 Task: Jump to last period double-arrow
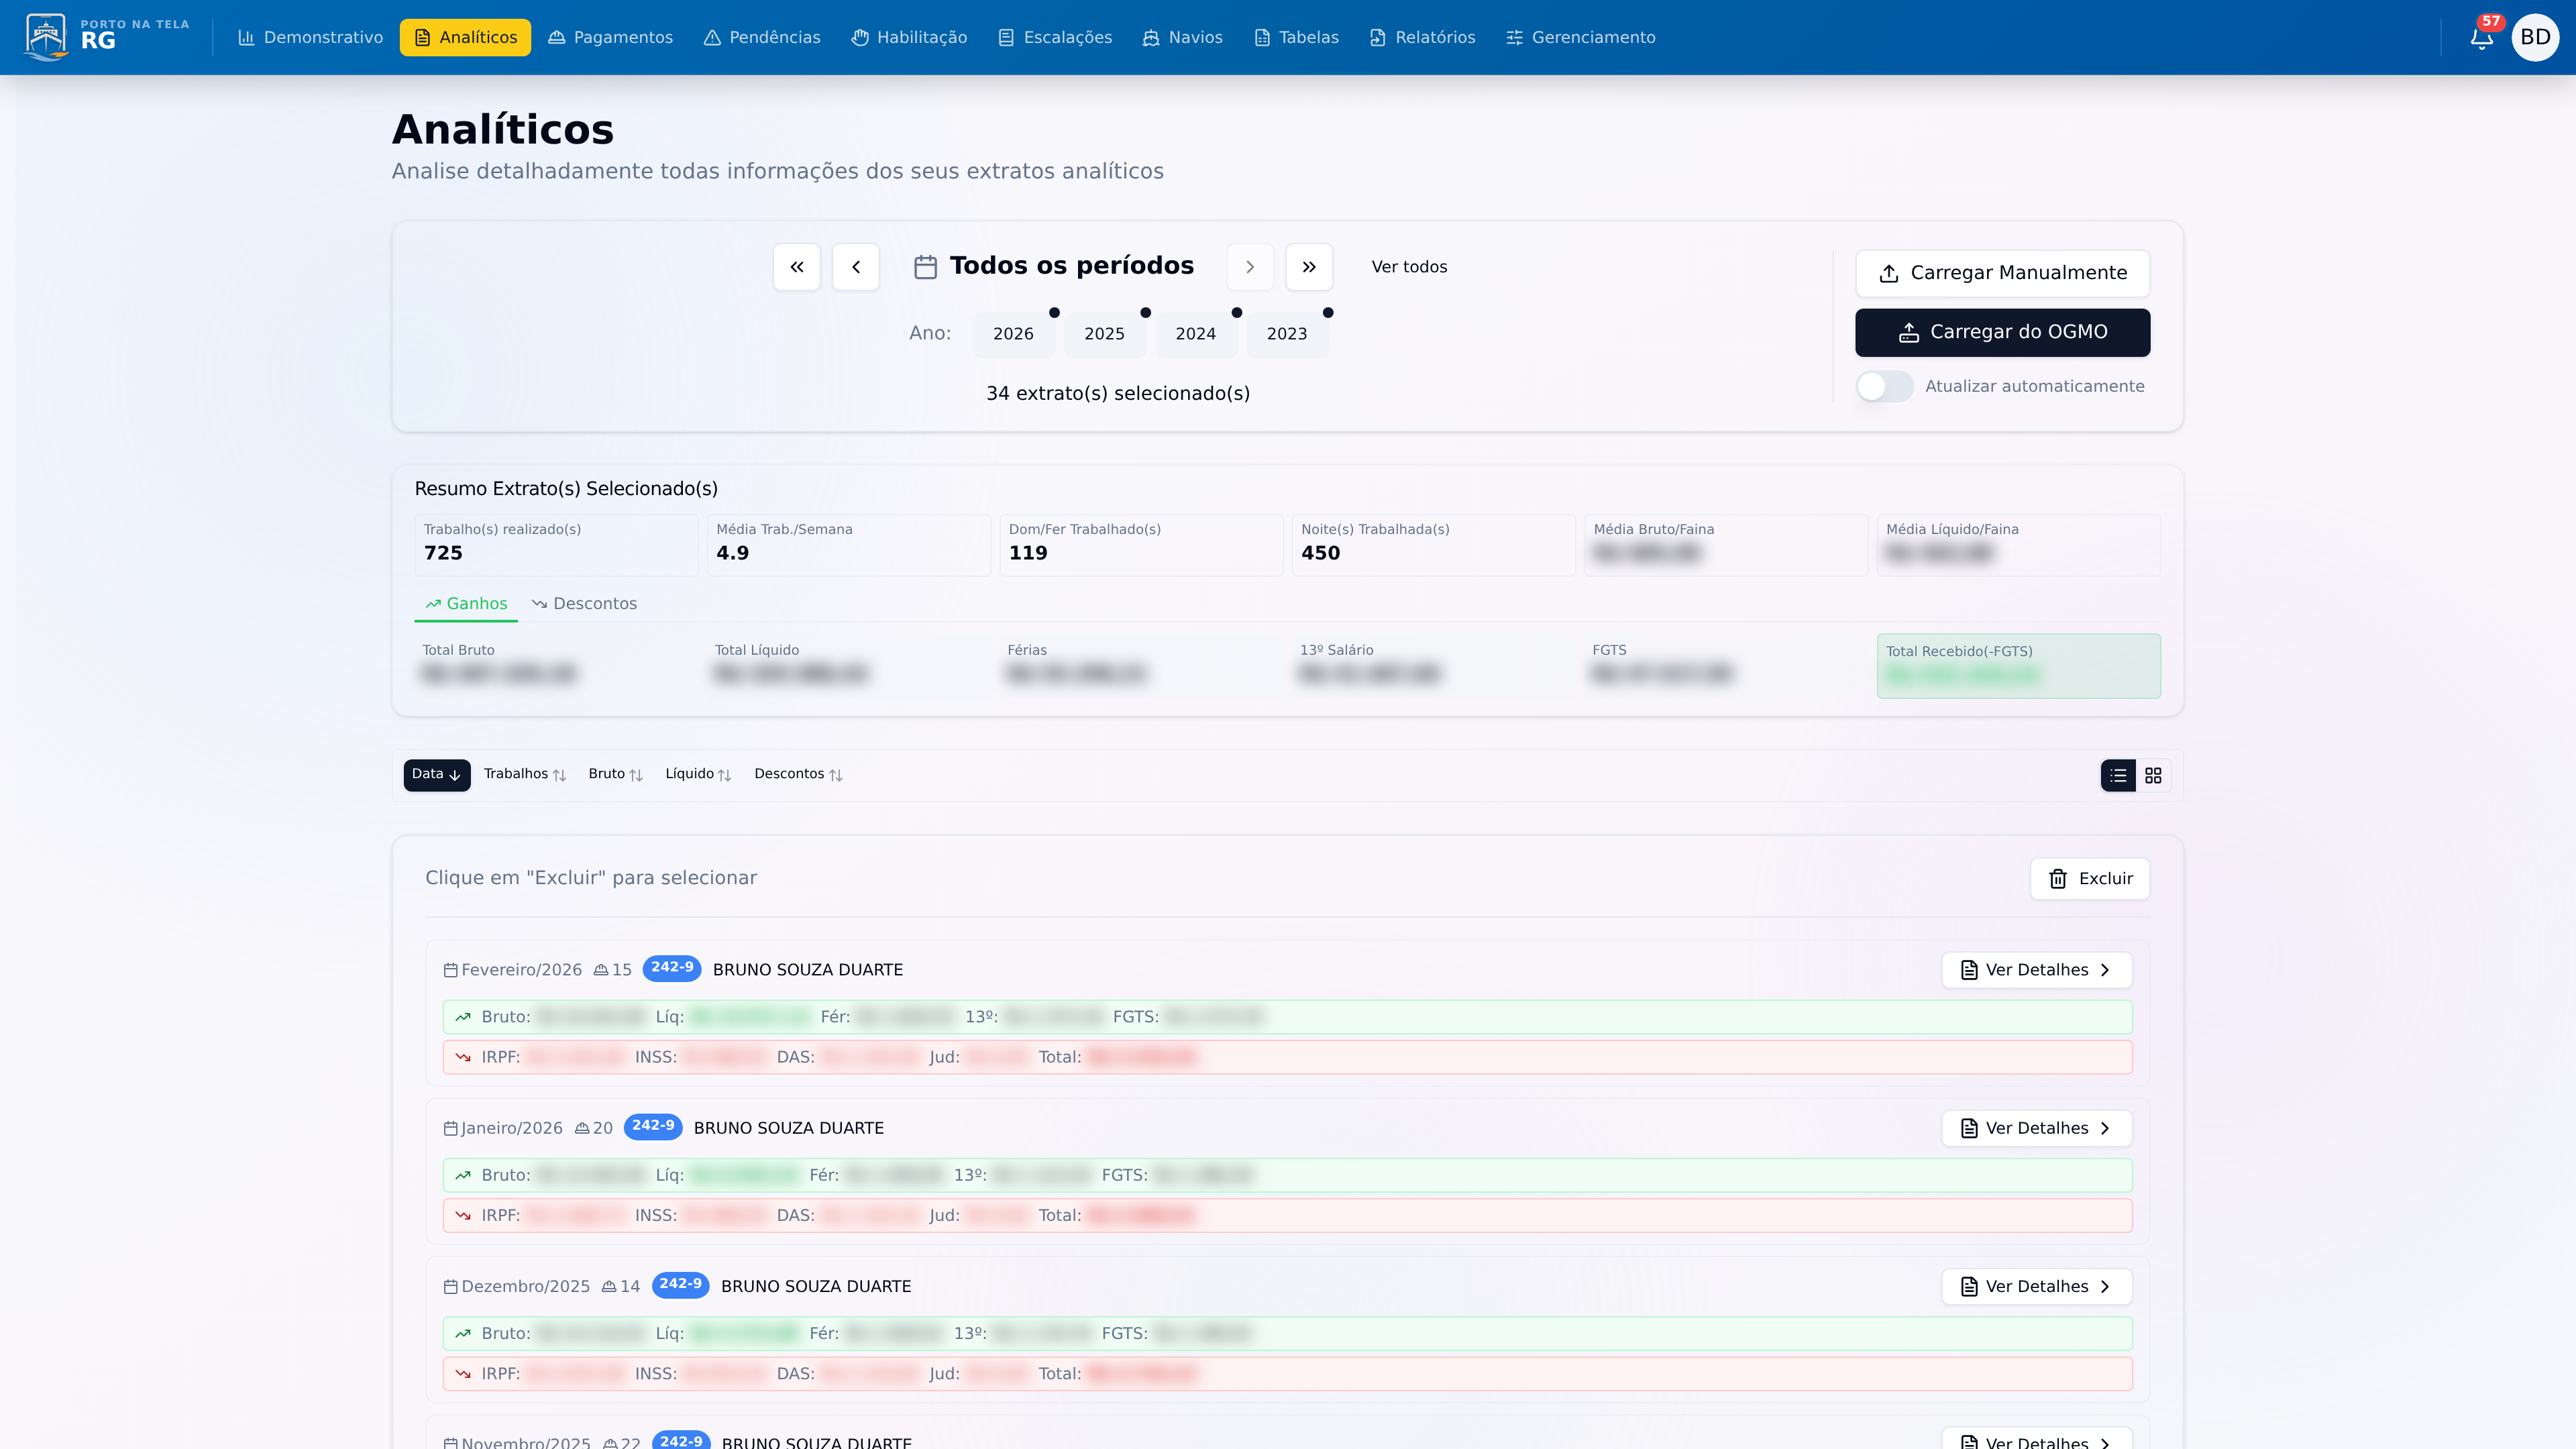click(x=1308, y=267)
